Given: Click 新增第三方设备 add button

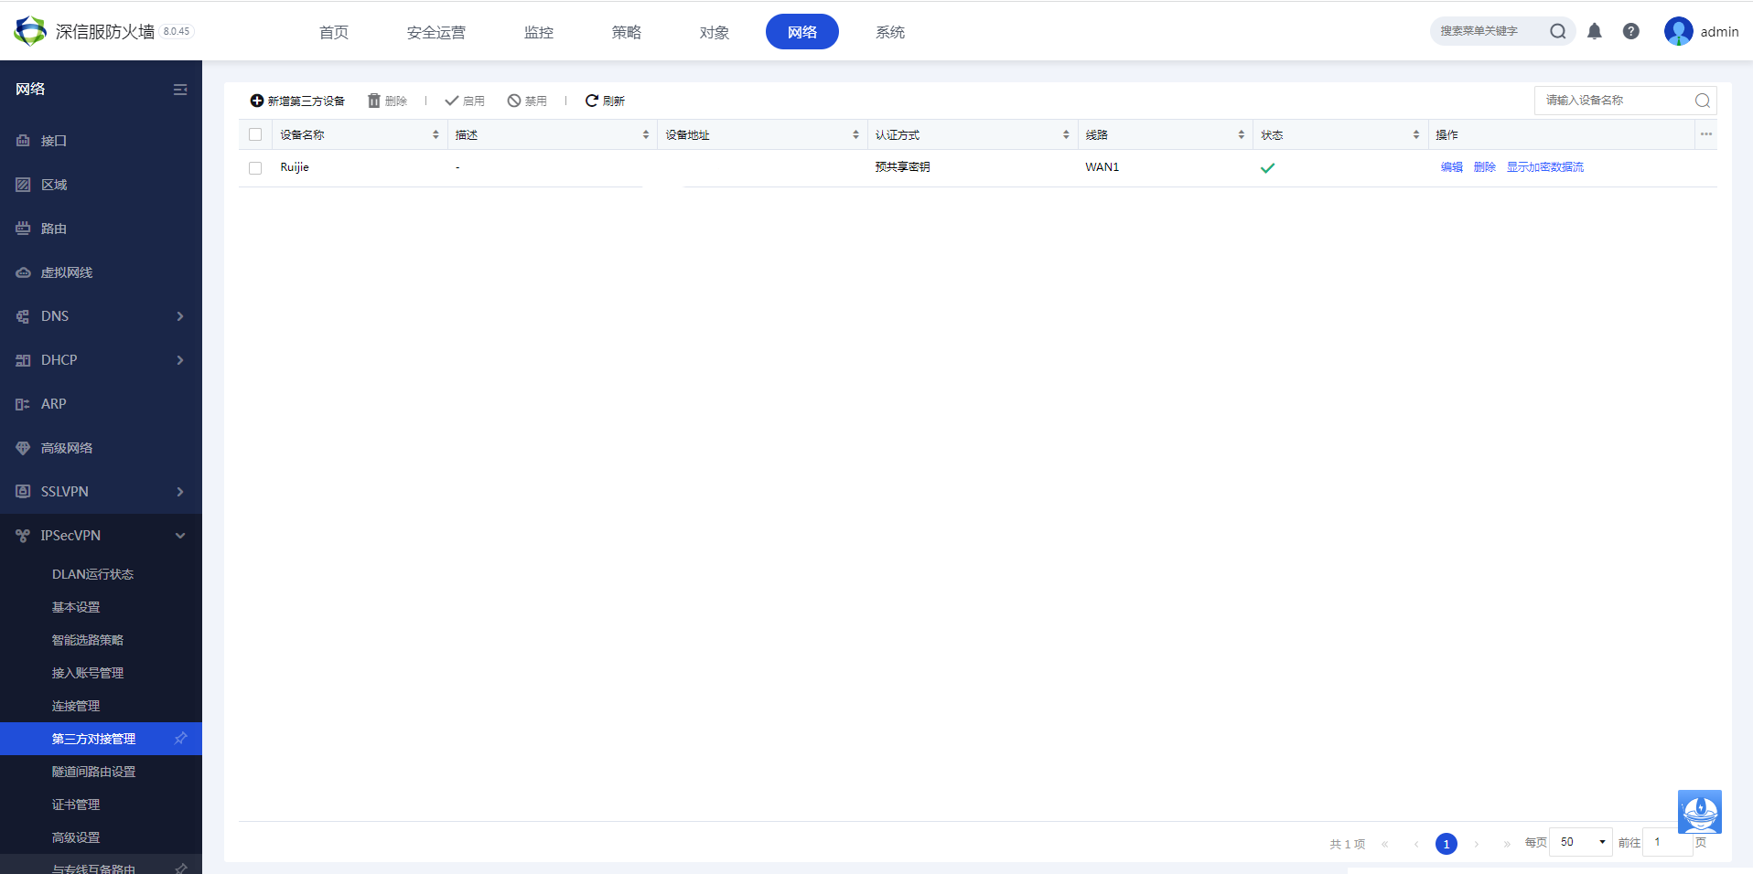Looking at the screenshot, I should point(297,101).
